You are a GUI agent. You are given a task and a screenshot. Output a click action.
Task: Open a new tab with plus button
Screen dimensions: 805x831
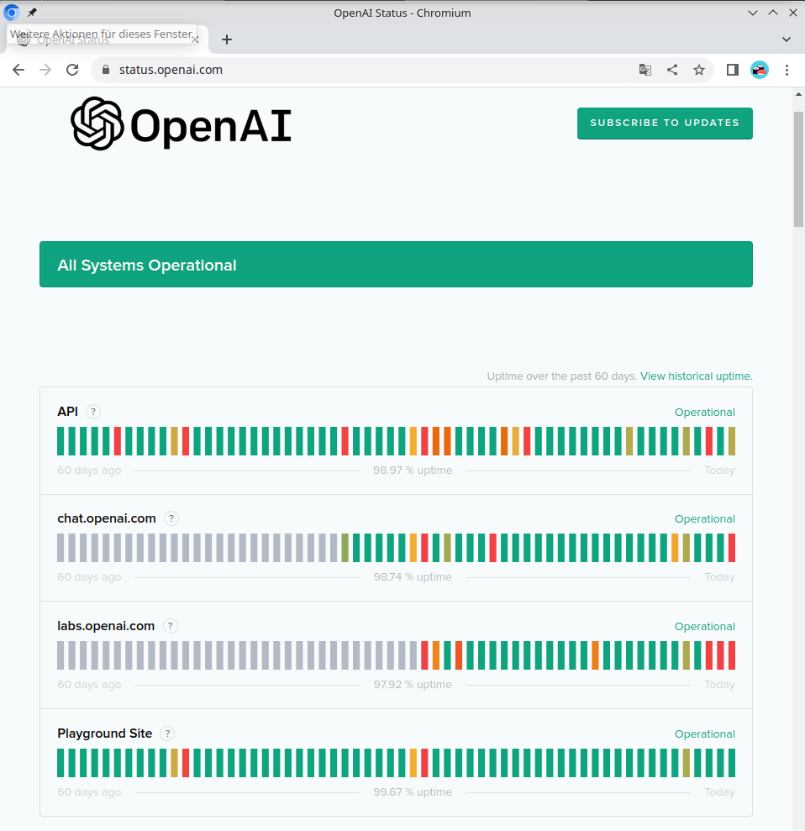point(226,39)
